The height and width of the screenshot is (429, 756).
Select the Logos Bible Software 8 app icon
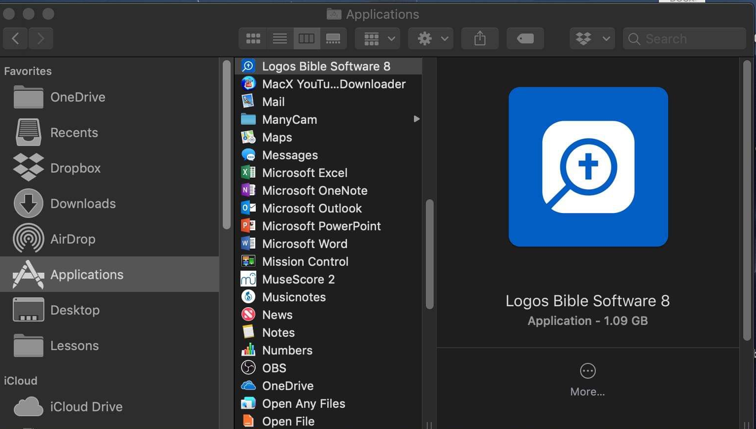pos(248,66)
